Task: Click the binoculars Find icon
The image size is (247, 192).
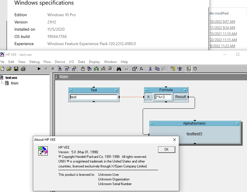Action: pyautogui.click(x=119, y=69)
